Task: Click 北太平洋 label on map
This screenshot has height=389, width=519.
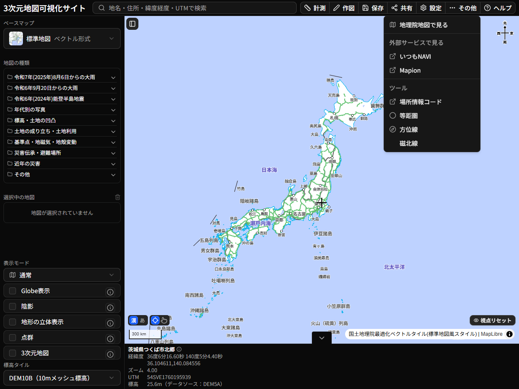Action: (394, 267)
